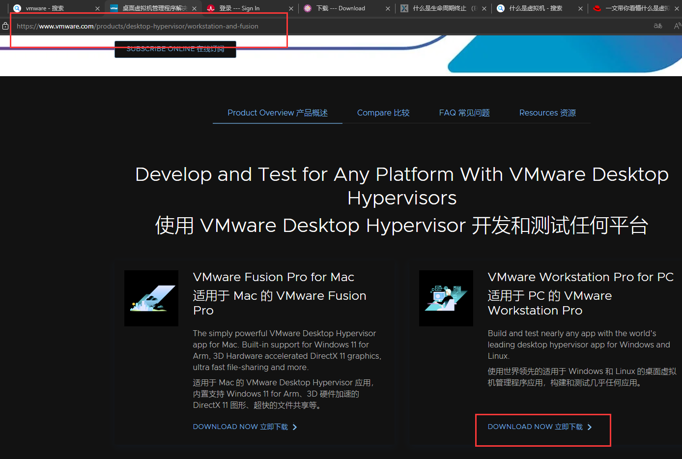682x459 pixels.
Task: Open the '什么是虚拟机 - 搜索' browser tab
Action: tap(539, 8)
